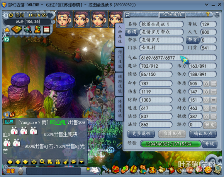Open the tiger pet icon
The width and height of the screenshot is (224, 177).
click(152, 170)
